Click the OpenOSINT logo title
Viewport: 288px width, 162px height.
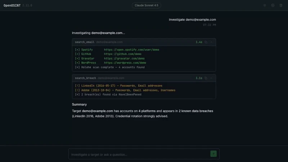[12, 5]
